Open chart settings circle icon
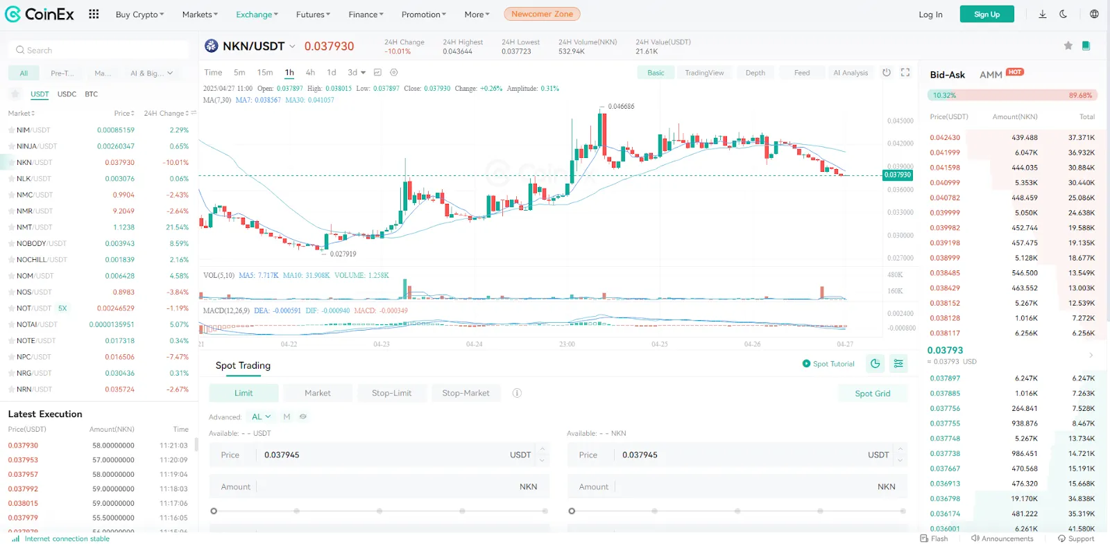 (x=394, y=72)
